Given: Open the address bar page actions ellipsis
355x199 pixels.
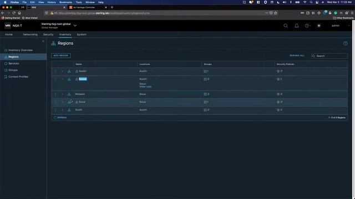Looking at the screenshot, I should pos(266,13).
